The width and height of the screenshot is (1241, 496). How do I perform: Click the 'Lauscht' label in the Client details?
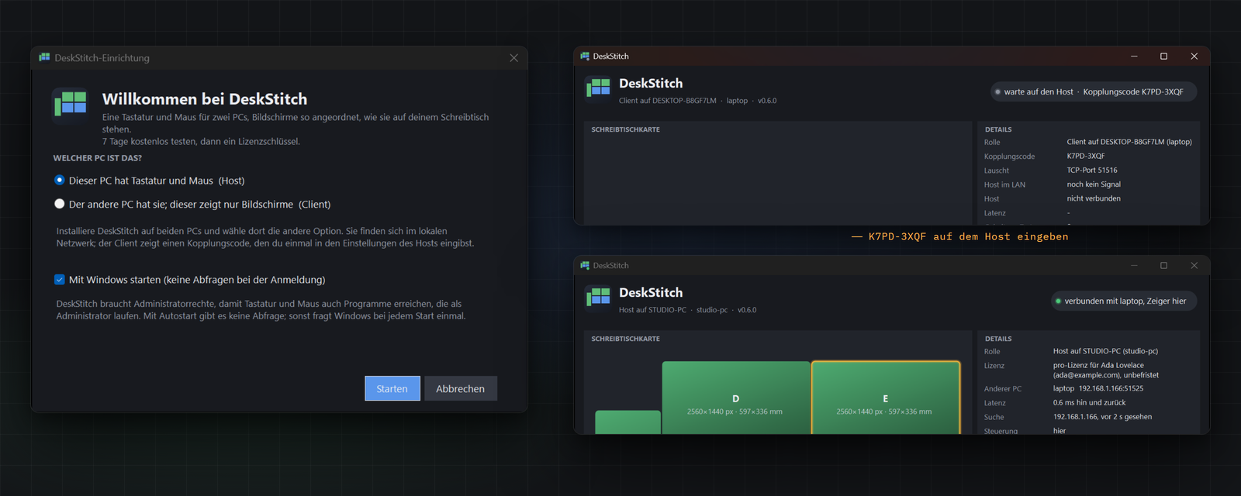point(997,170)
